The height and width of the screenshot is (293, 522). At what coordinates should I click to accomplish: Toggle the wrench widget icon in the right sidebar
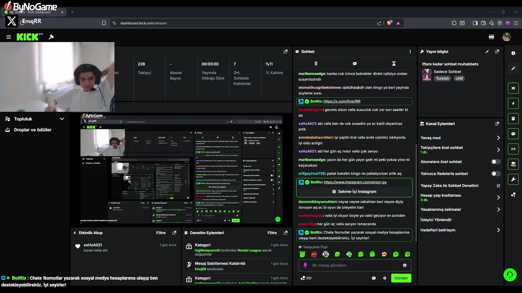click(x=513, y=179)
